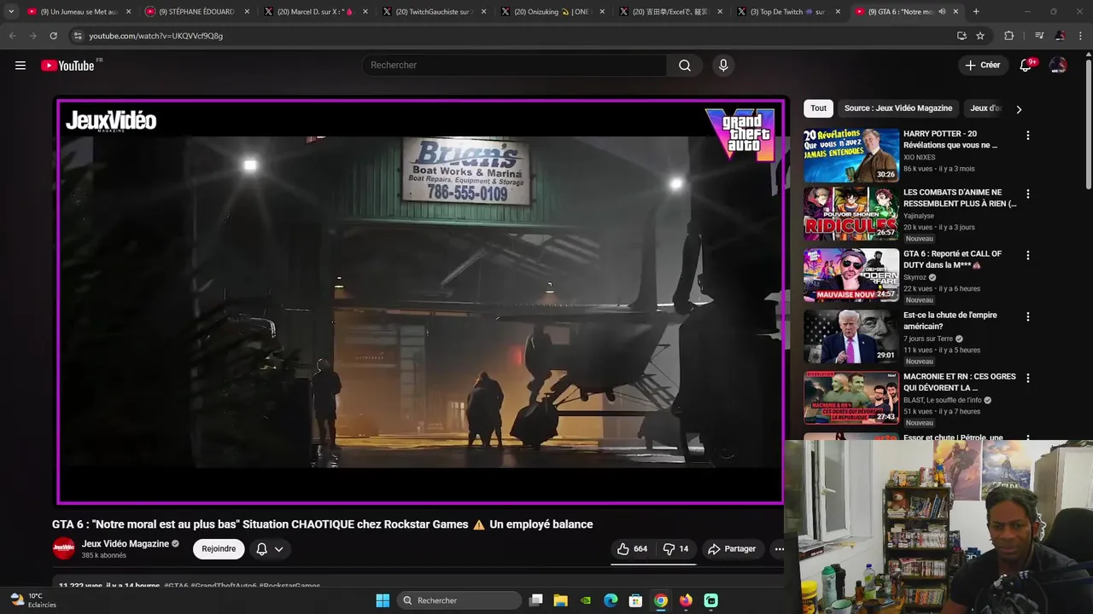Open Firefox from taskbar
Screen dimensions: 1093x614
[686, 600]
